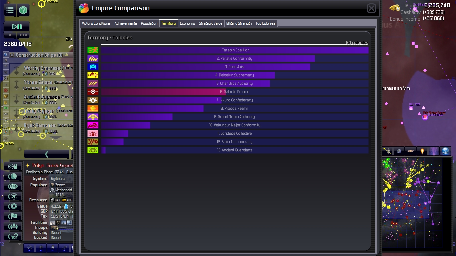Select the 1st Fleet marker on map
The image size is (456, 256).
411,108
